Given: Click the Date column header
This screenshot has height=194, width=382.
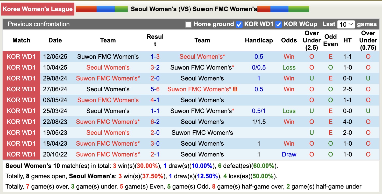Looking at the screenshot, I should click(55, 40).
